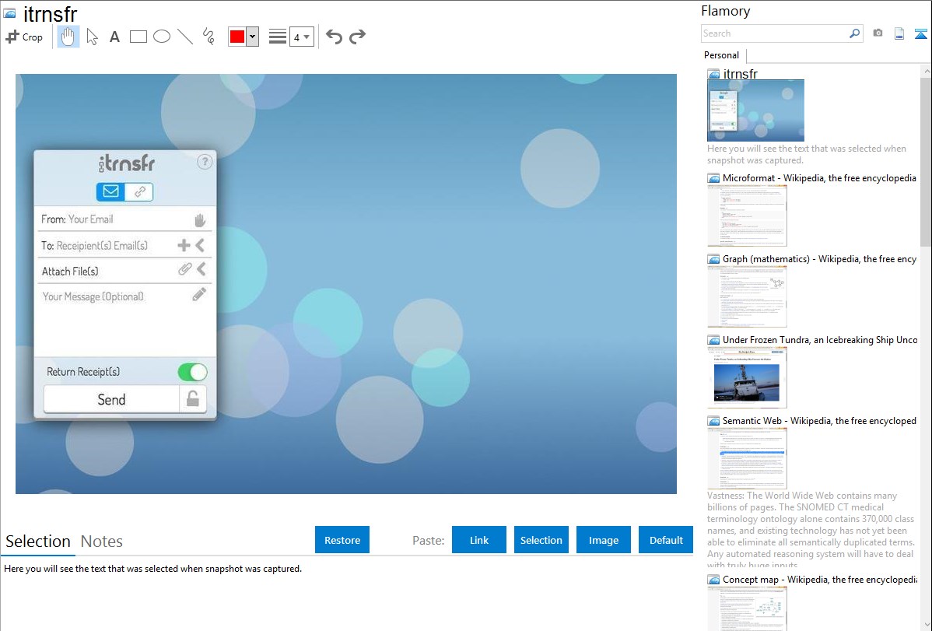Select the text annotation tool
The height and width of the screenshot is (631, 932).
click(x=114, y=37)
